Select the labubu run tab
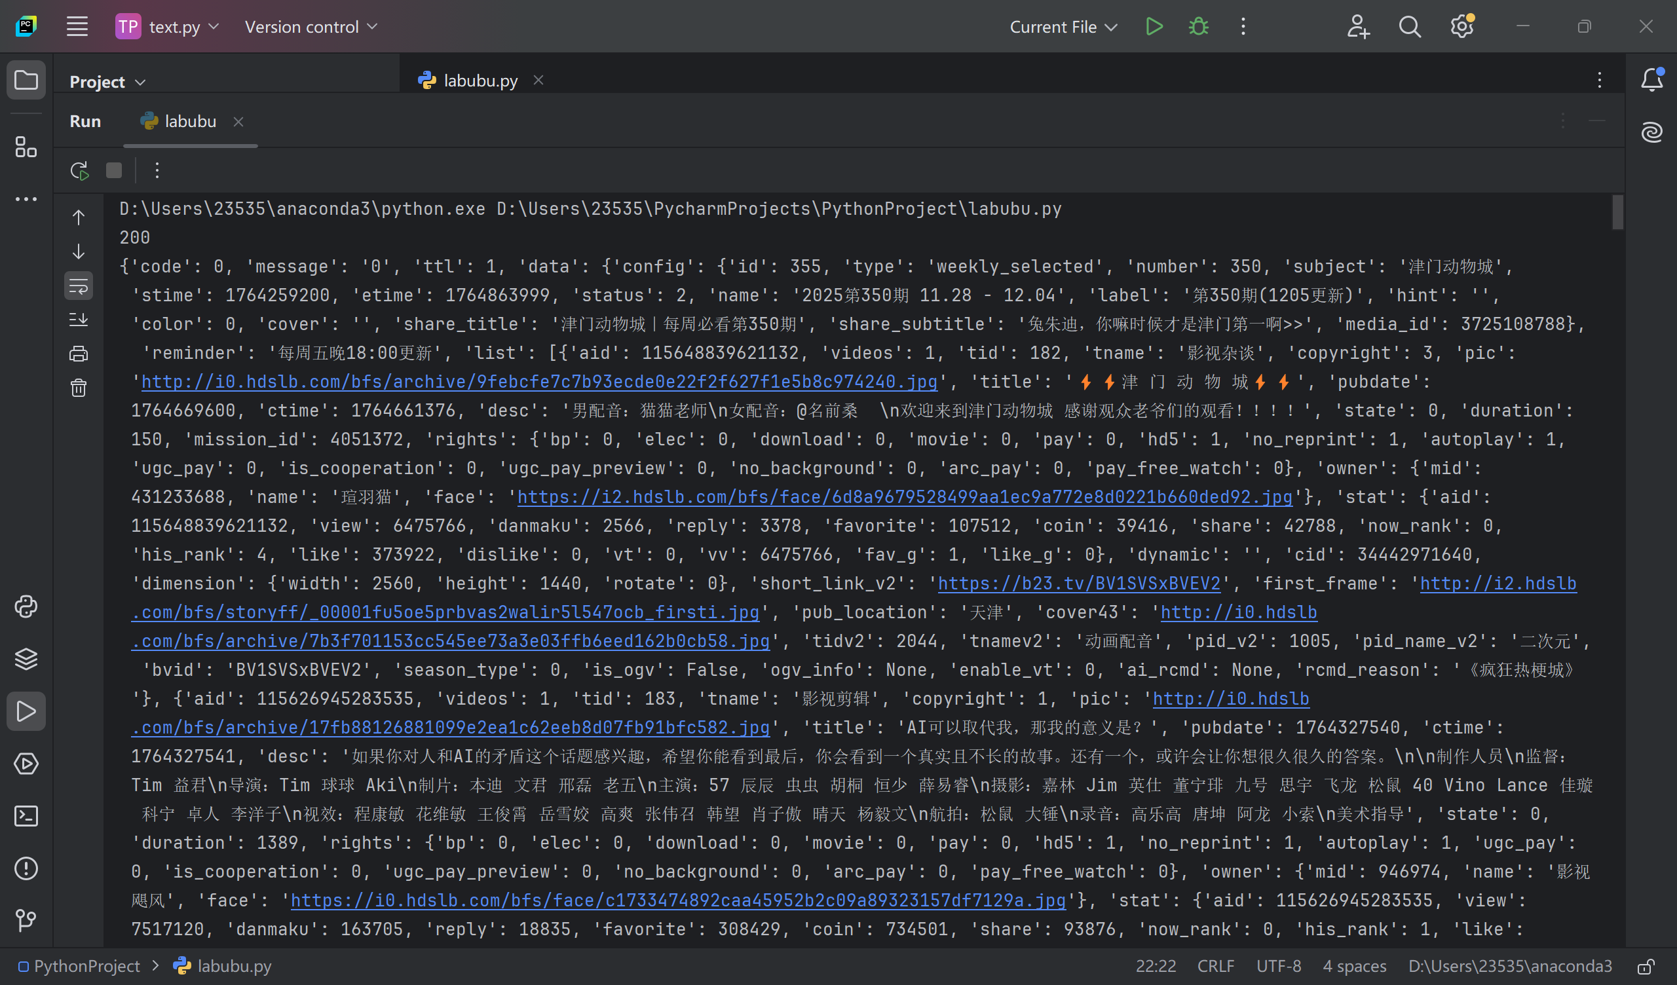Image resolution: width=1677 pixels, height=985 pixels. [x=189, y=122]
